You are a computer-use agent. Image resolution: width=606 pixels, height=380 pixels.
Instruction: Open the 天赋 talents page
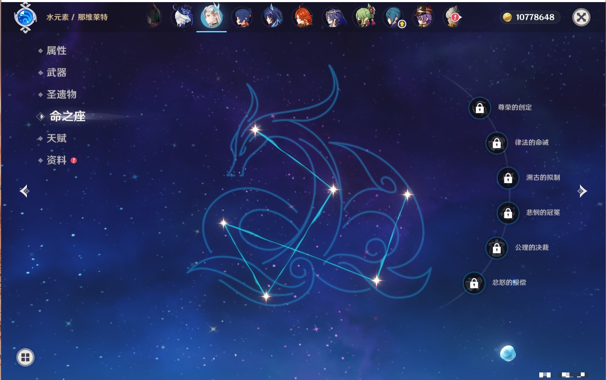click(56, 138)
